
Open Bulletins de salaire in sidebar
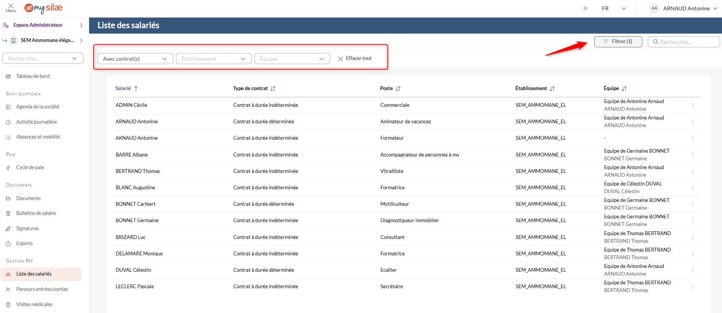[36, 213]
